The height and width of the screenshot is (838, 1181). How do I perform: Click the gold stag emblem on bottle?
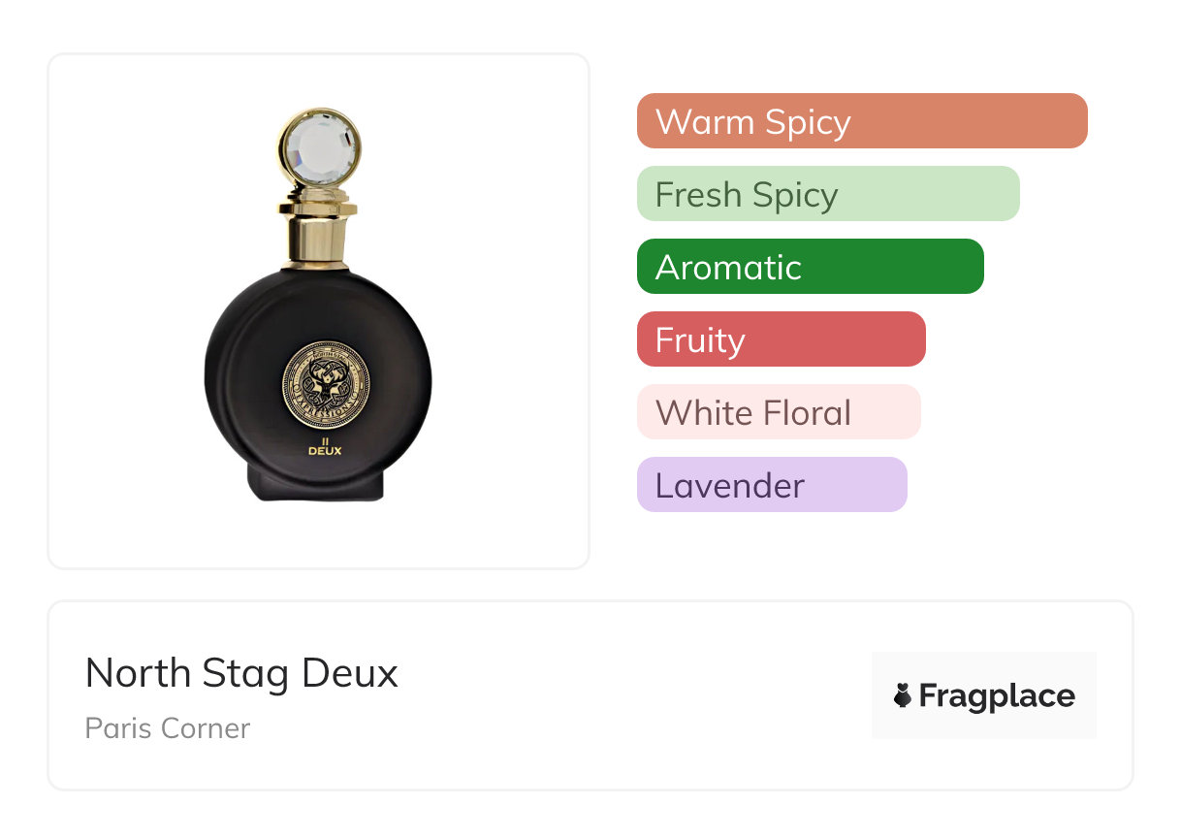point(325,384)
